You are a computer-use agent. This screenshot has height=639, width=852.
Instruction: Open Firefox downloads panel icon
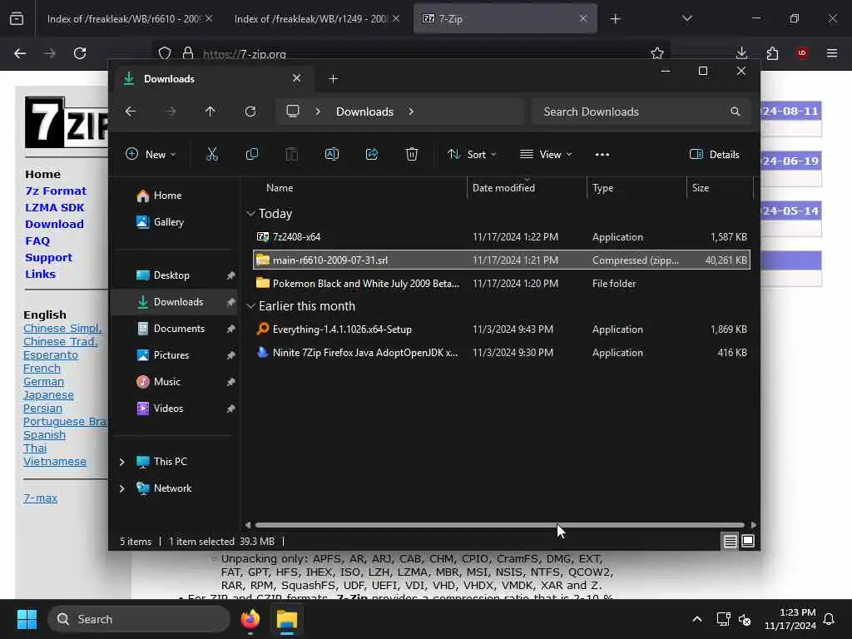coord(741,53)
